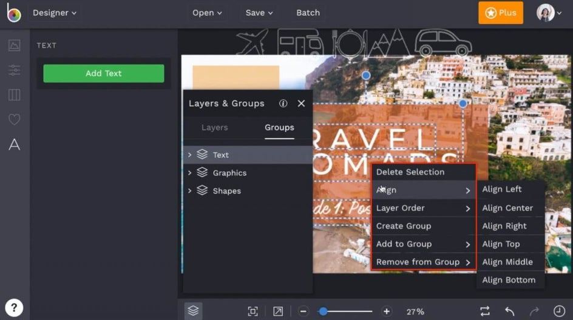Screen dimensions: 573x320
Task: Open the history clock icon
Action: point(559,312)
